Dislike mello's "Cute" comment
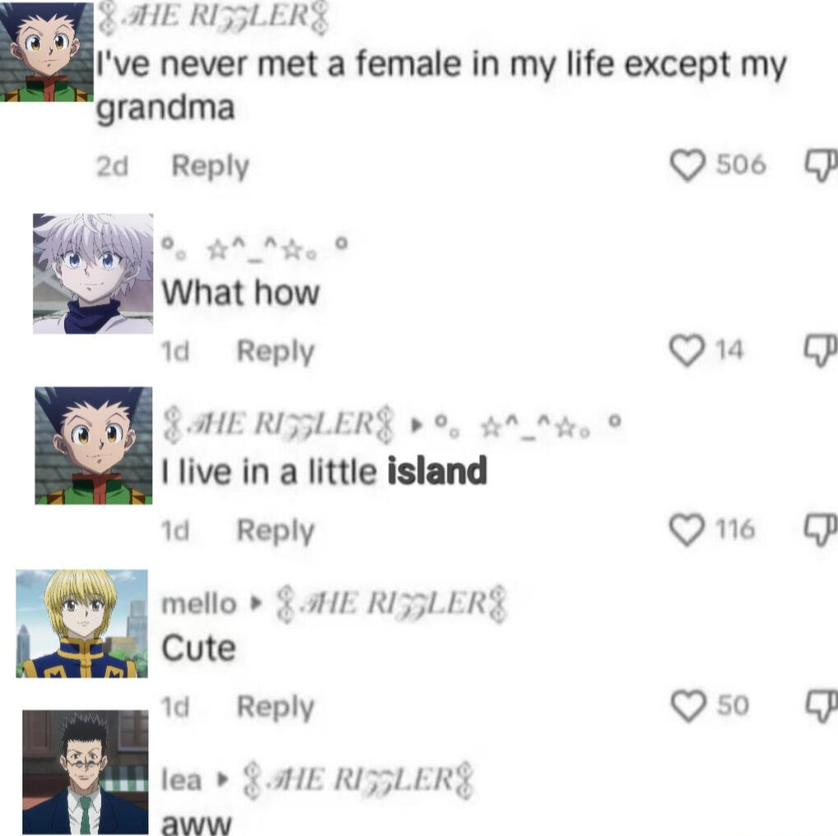The image size is (838, 836). point(822,705)
